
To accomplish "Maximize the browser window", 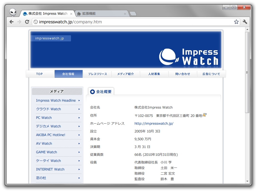I will pos(233,7).
